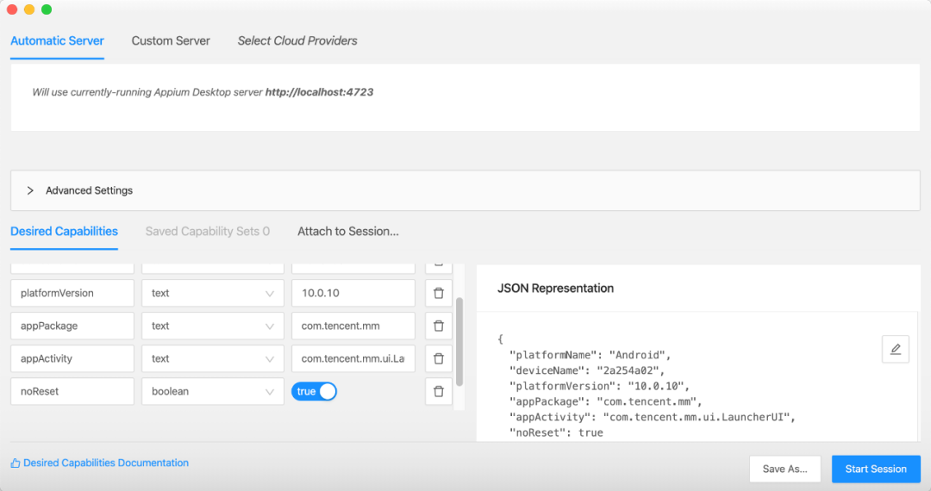Screen dimensions: 931x491
Task: Click the Save As button
Action: pos(784,469)
